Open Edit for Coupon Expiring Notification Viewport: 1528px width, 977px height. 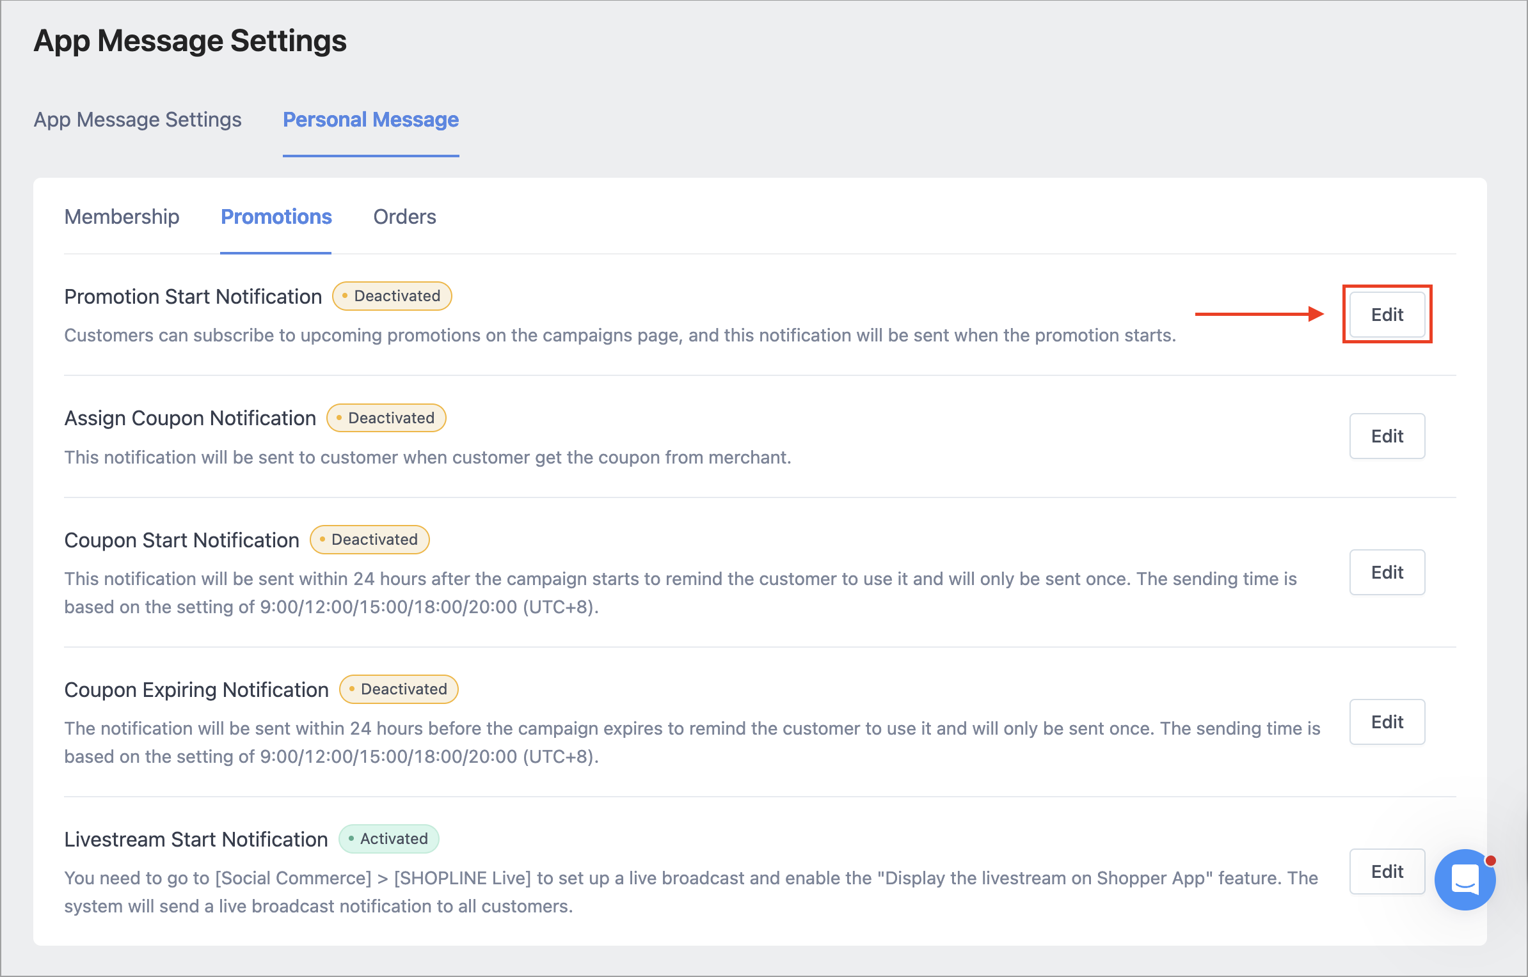point(1387,722)
